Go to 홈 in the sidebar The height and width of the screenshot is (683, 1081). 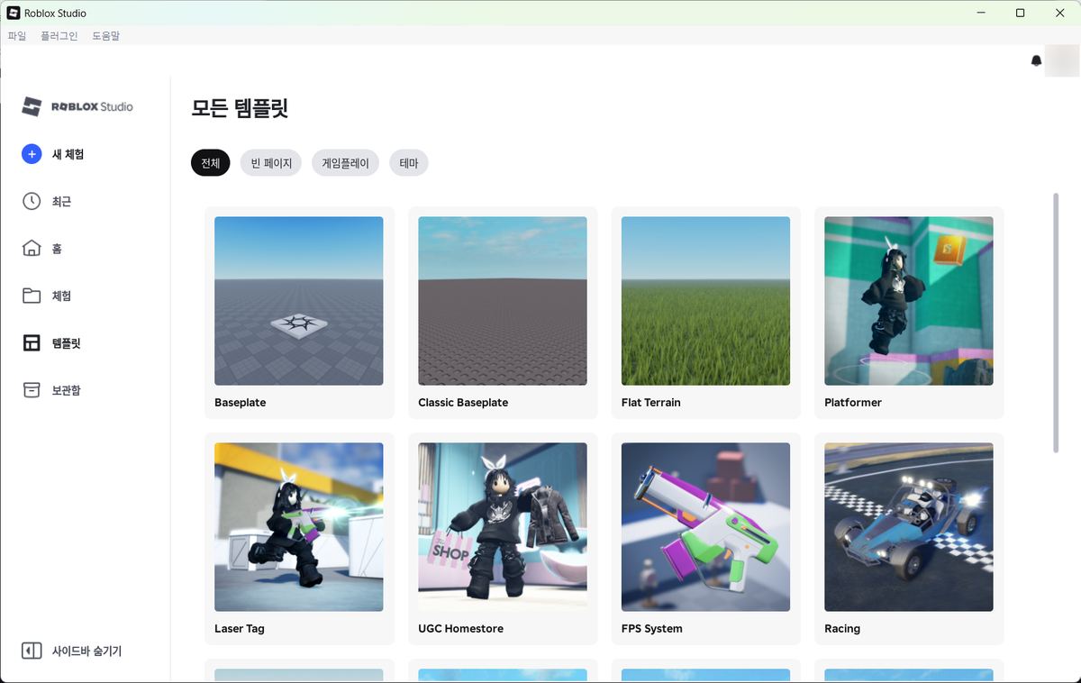[57, 249]
